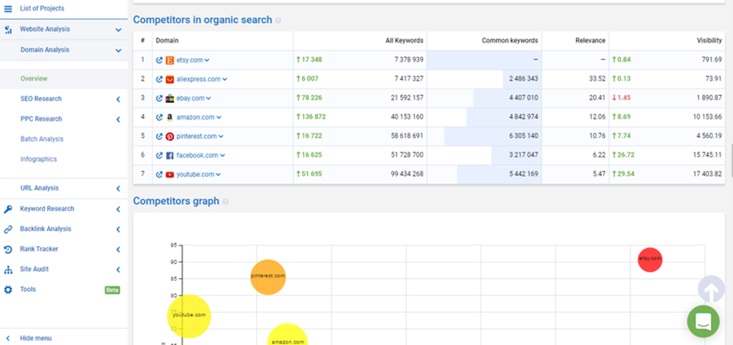The width and height of the screenshot is (733, 345).
Task: Expand the SEO Research submenu arrow
Action: click(x=118, y=99)
